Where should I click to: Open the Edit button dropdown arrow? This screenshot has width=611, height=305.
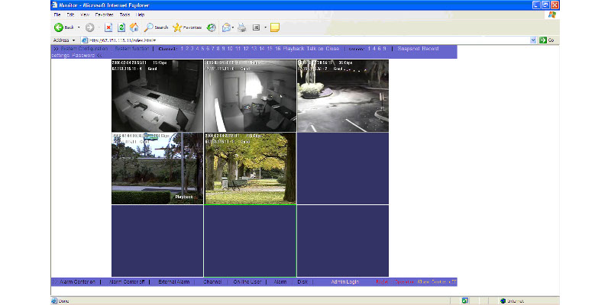click(265, 27)
